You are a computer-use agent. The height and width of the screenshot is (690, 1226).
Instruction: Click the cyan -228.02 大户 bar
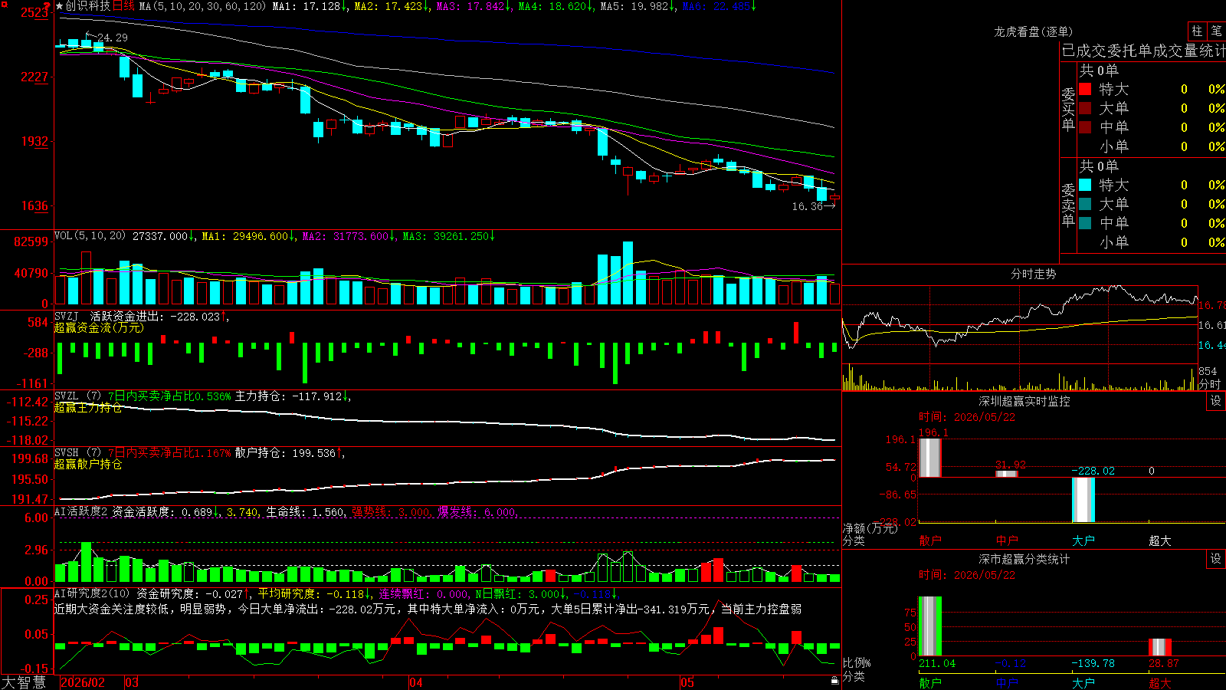tap(1083, 500)
